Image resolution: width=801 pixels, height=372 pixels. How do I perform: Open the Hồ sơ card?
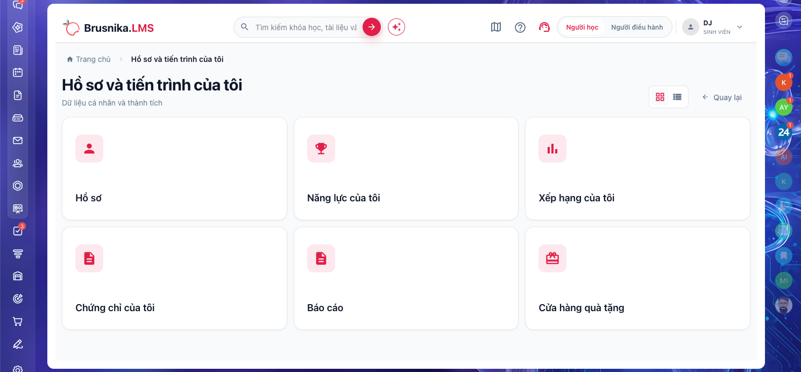point(174,169)
